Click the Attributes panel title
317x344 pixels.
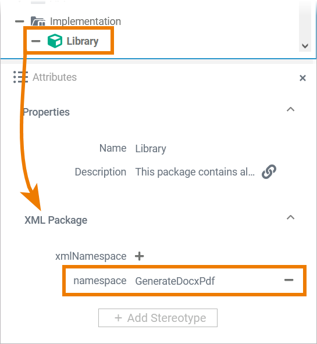55,77
